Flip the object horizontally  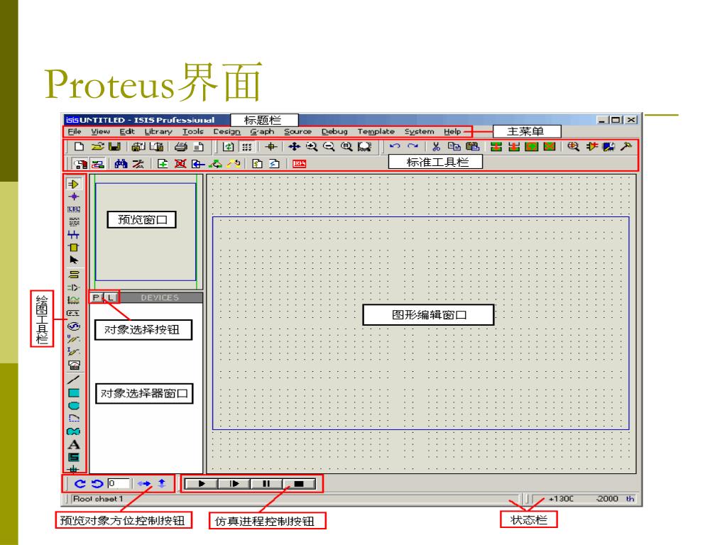pos(144,484)
